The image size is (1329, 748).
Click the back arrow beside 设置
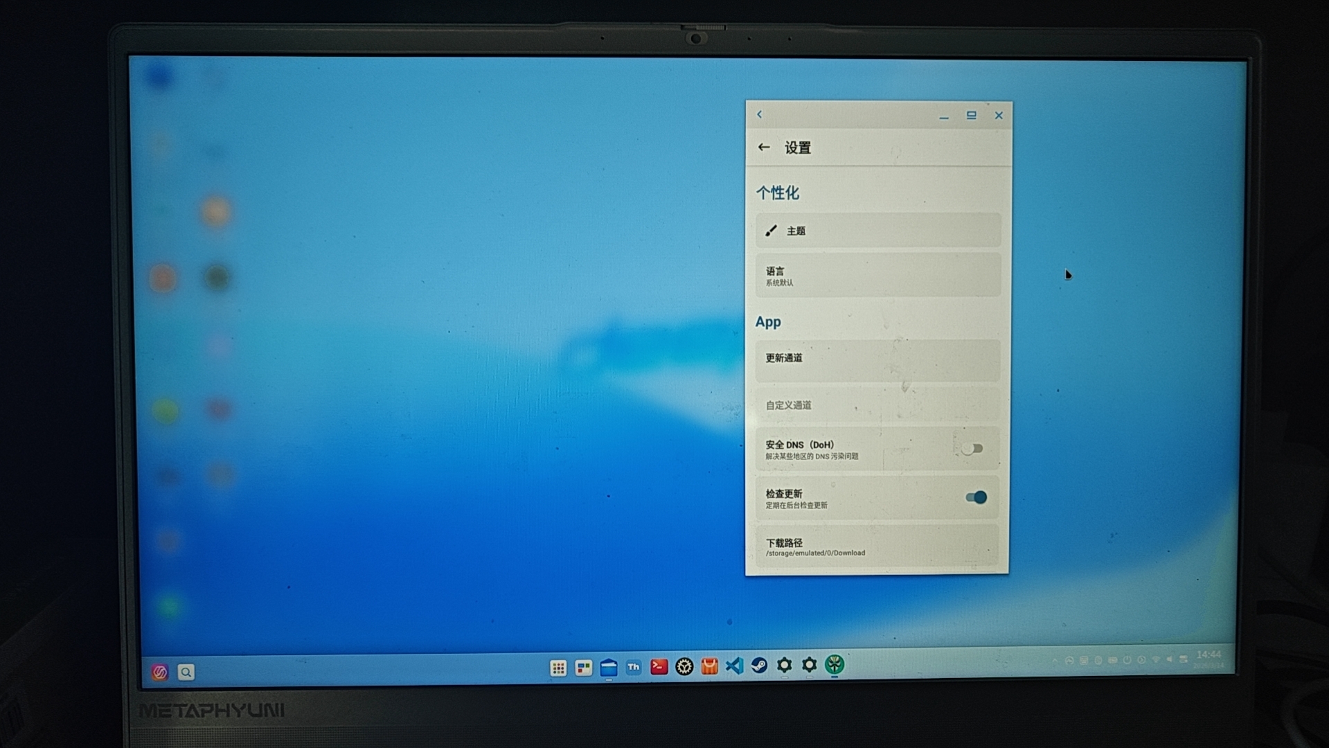(x=764, y=148)
